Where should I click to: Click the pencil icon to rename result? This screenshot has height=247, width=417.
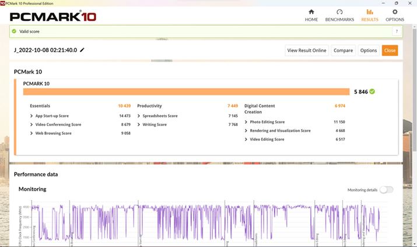pos(82,50)
